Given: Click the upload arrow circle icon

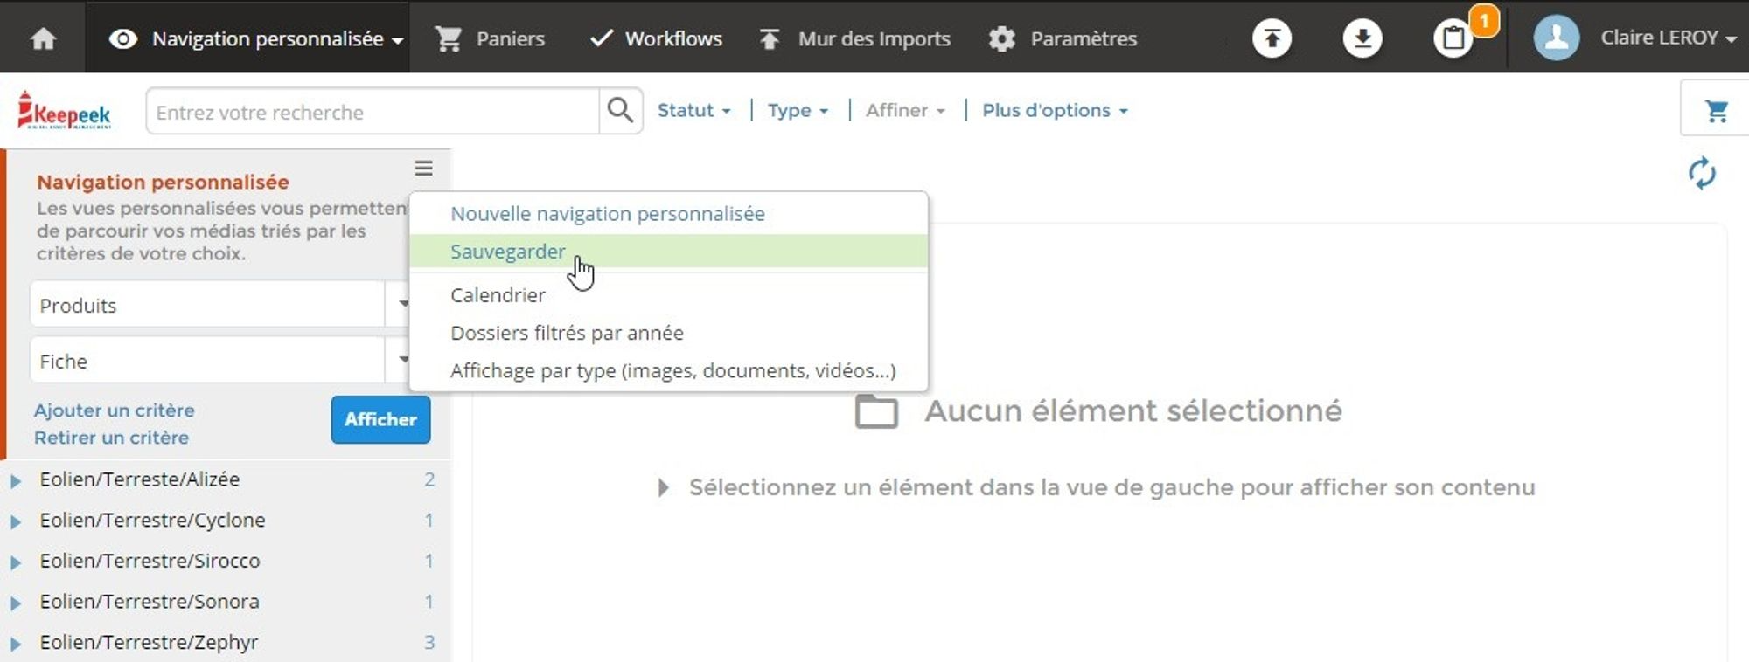Looking at the screenshot, I should tap(1272, 38).
